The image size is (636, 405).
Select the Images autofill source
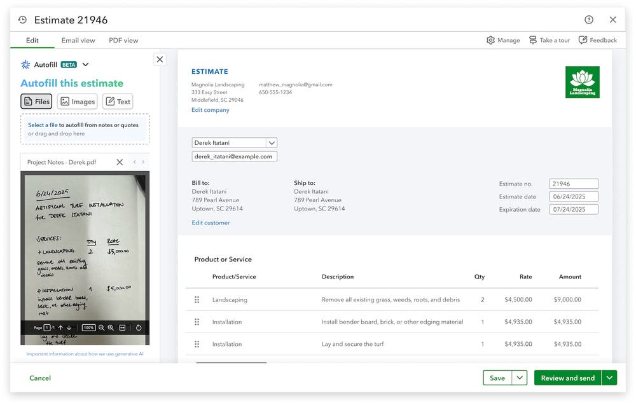click(76, 101)
